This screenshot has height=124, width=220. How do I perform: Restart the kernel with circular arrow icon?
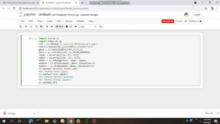[x=71, y=27]
